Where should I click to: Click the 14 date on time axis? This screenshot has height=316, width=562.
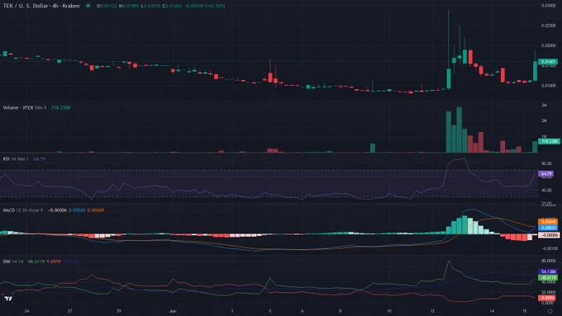point(492,311)
